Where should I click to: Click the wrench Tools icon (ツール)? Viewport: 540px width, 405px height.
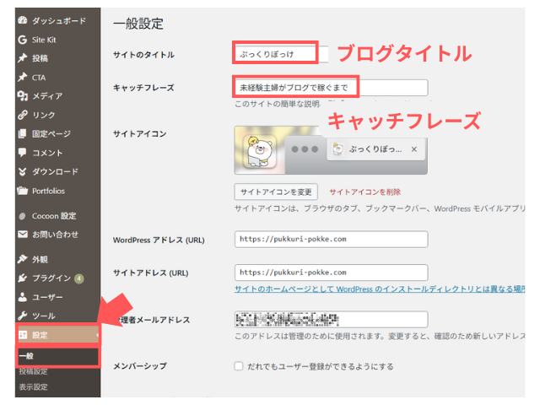(22, 316)
